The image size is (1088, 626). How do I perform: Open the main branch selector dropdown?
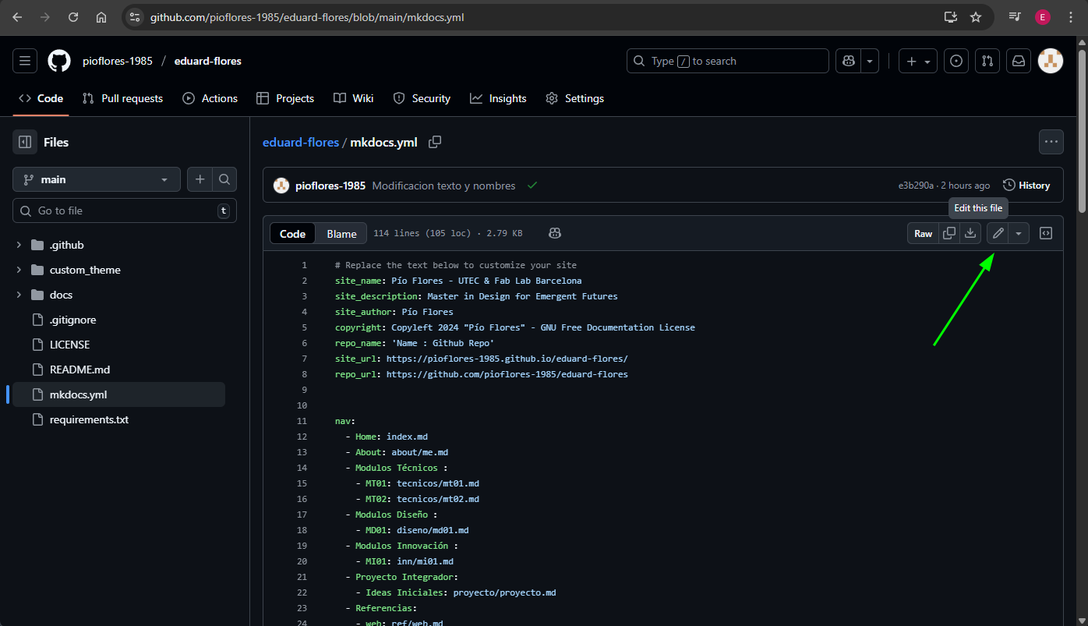[97, 179]
